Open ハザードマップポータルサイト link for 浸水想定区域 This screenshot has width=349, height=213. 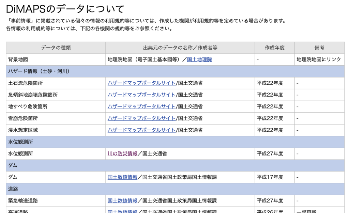(x=141, y=130)
